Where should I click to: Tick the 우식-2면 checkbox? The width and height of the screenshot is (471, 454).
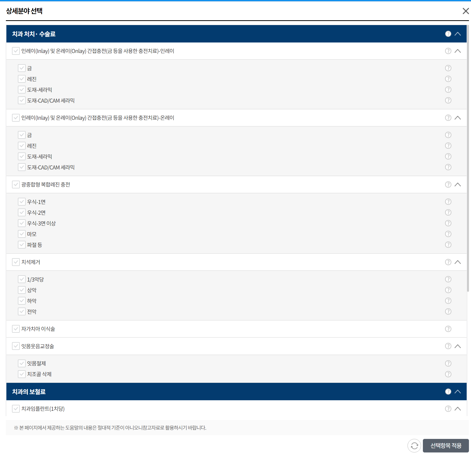click(x=22, y=212)
